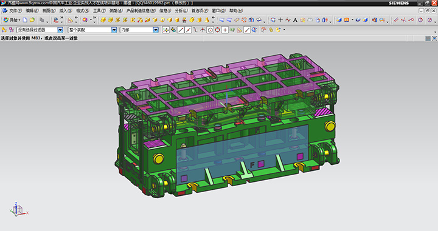Screen dimensions: 438x231
Task: Click the multicolor Object Display sphere icon
Action: click(x=85, y=20)
